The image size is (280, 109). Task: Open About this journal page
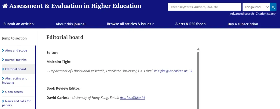(x=71, y=24)
